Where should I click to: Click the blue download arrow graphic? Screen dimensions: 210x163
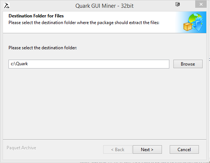(197, 26)
